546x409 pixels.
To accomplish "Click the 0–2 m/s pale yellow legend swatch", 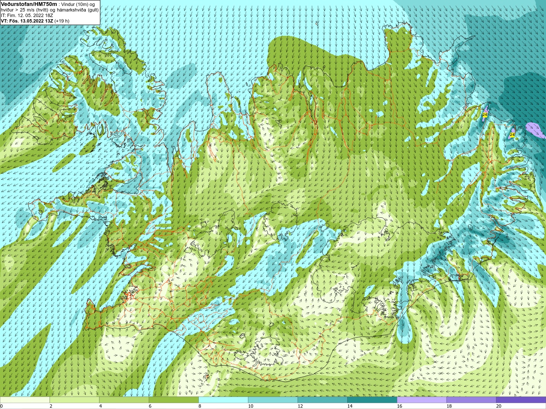I will coord(25,400).
